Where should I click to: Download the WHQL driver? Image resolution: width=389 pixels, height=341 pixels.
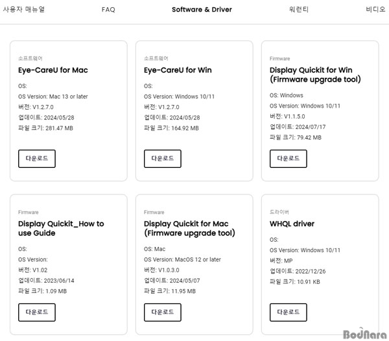289,312
